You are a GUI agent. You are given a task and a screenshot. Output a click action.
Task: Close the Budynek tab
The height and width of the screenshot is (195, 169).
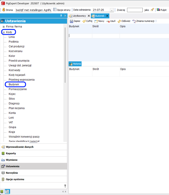tap(107, 16)
